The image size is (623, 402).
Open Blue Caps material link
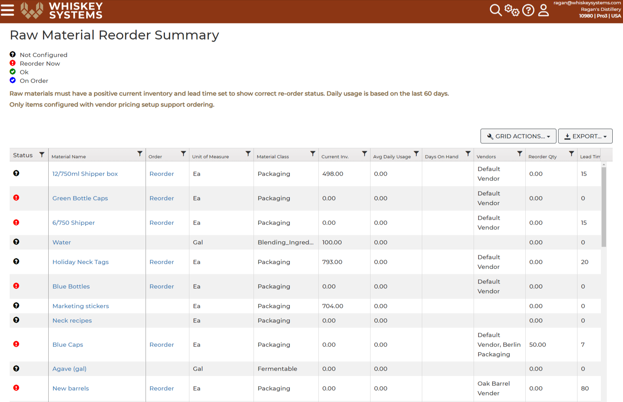pos(68,345)
